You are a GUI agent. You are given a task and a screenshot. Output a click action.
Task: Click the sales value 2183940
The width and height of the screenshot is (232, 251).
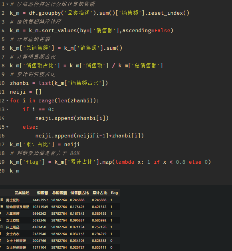(39, 234)
